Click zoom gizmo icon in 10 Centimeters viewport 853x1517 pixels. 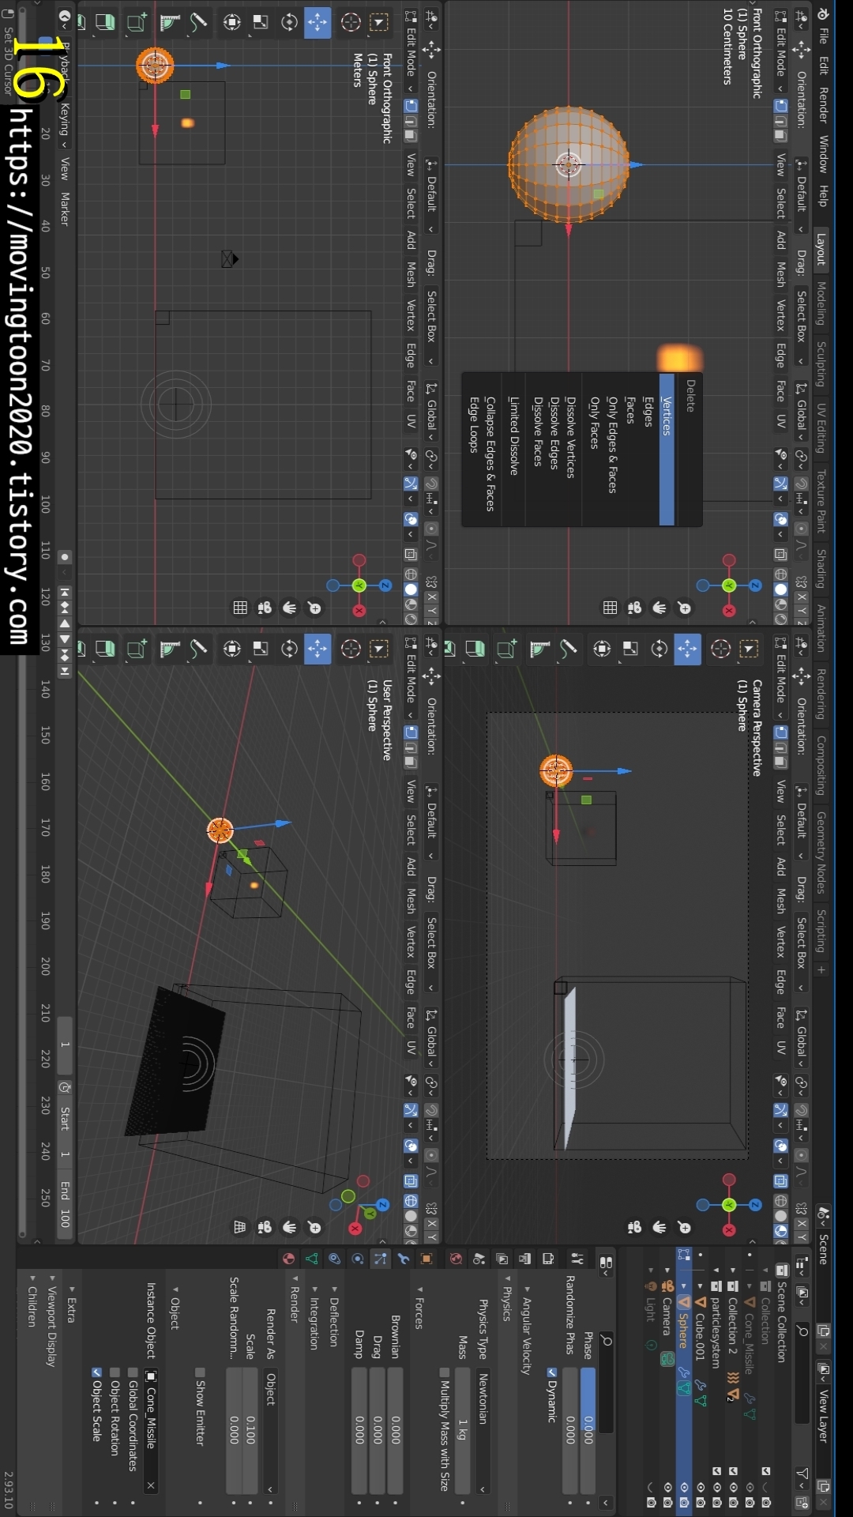point(684,608)
